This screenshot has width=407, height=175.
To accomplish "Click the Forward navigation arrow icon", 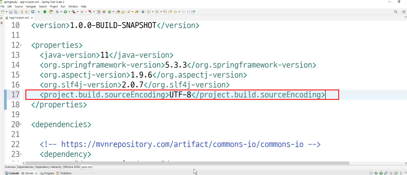I will point(184,12).
